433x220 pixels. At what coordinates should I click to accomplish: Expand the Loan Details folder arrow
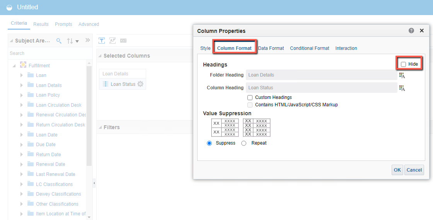point(22,85)
